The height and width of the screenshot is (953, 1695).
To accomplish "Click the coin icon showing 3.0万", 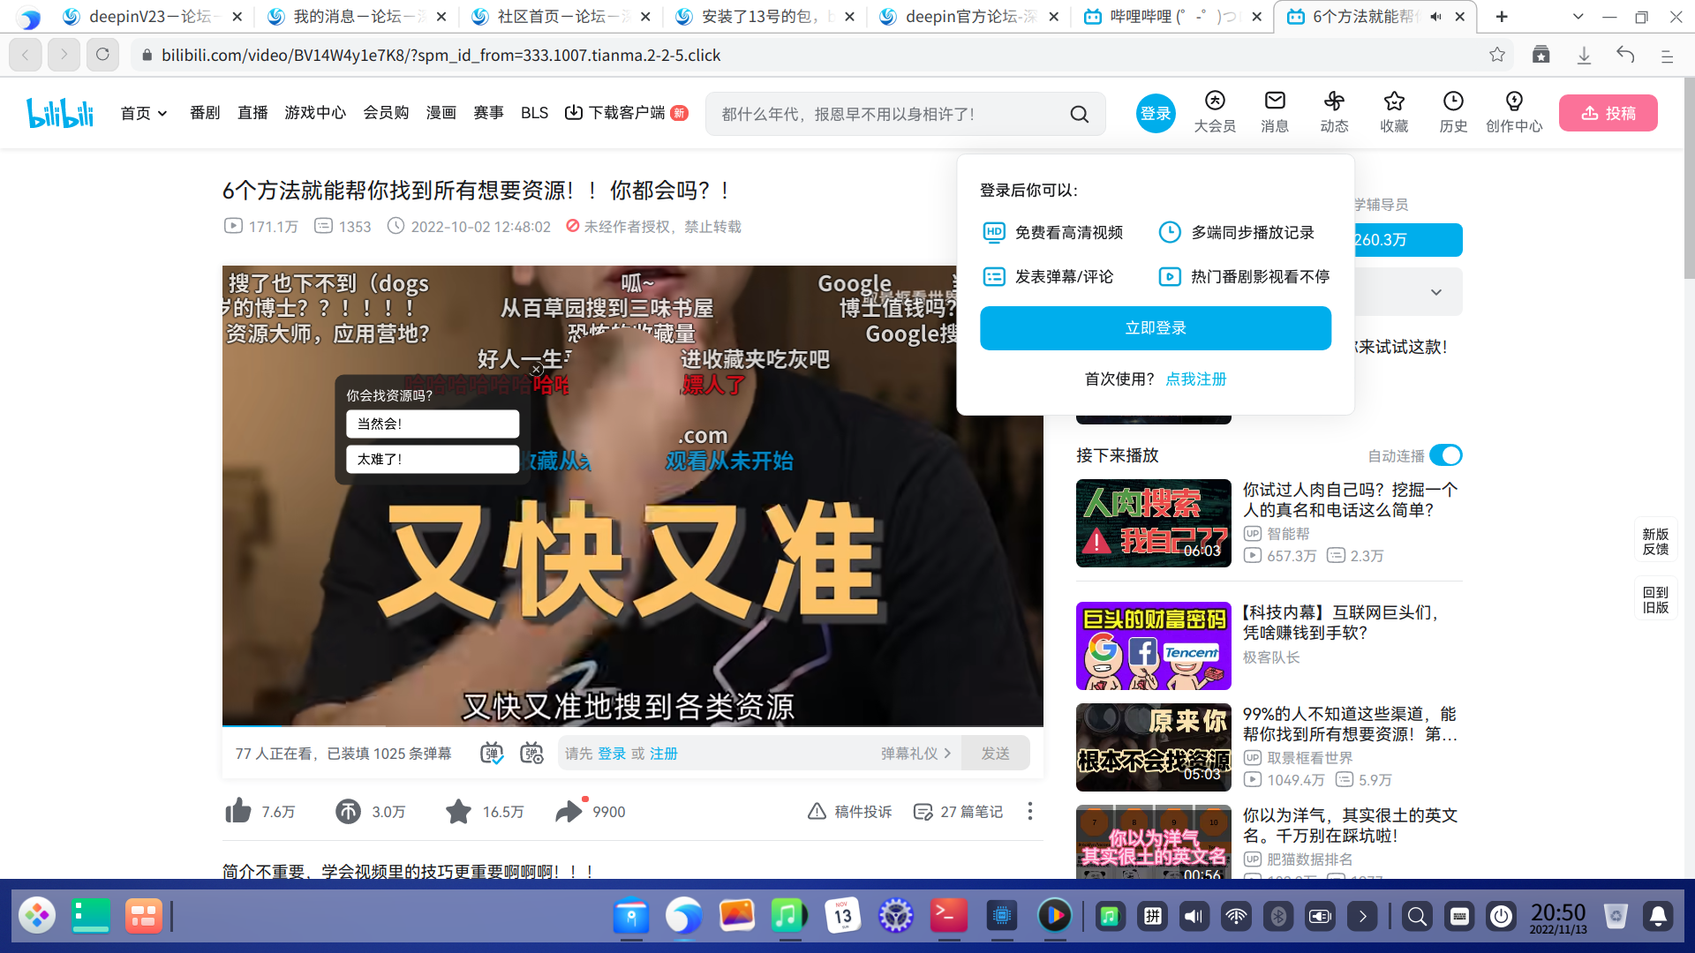I will point(348,811).
